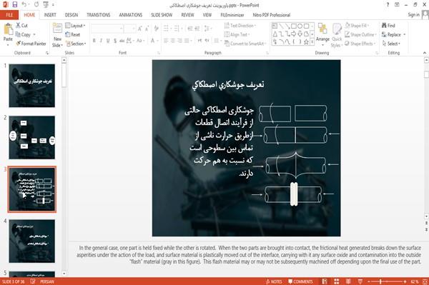Decrease list indent level icon
Screen dimensions: 429x285
190,29
